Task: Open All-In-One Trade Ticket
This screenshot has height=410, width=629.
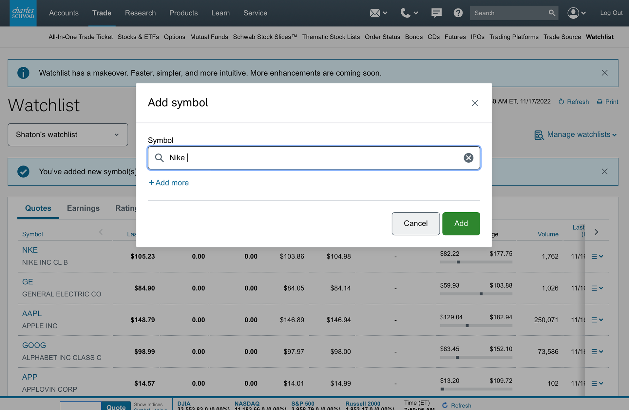Action: pyautogui.click(x=81, y=37)
